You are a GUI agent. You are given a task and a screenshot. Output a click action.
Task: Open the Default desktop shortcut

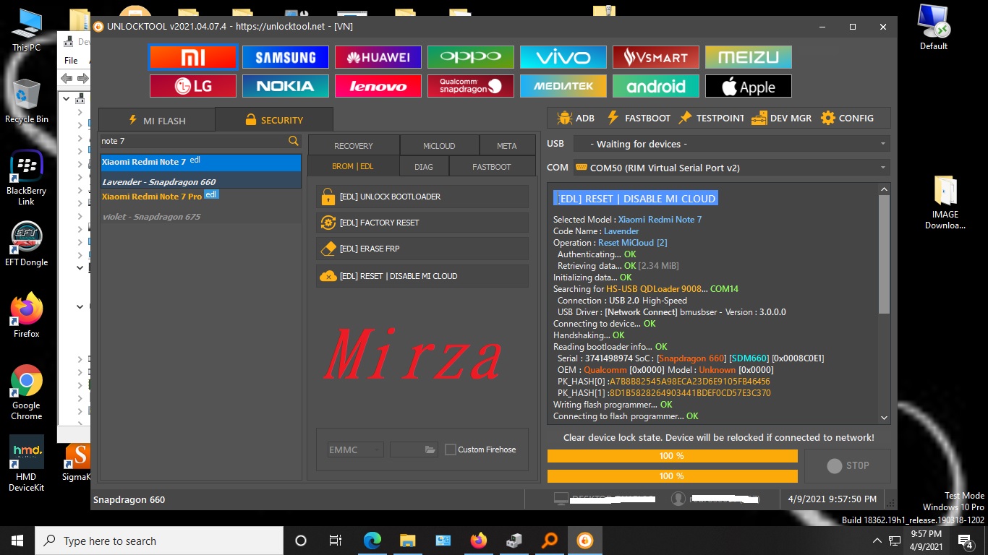tap(934, 27)
